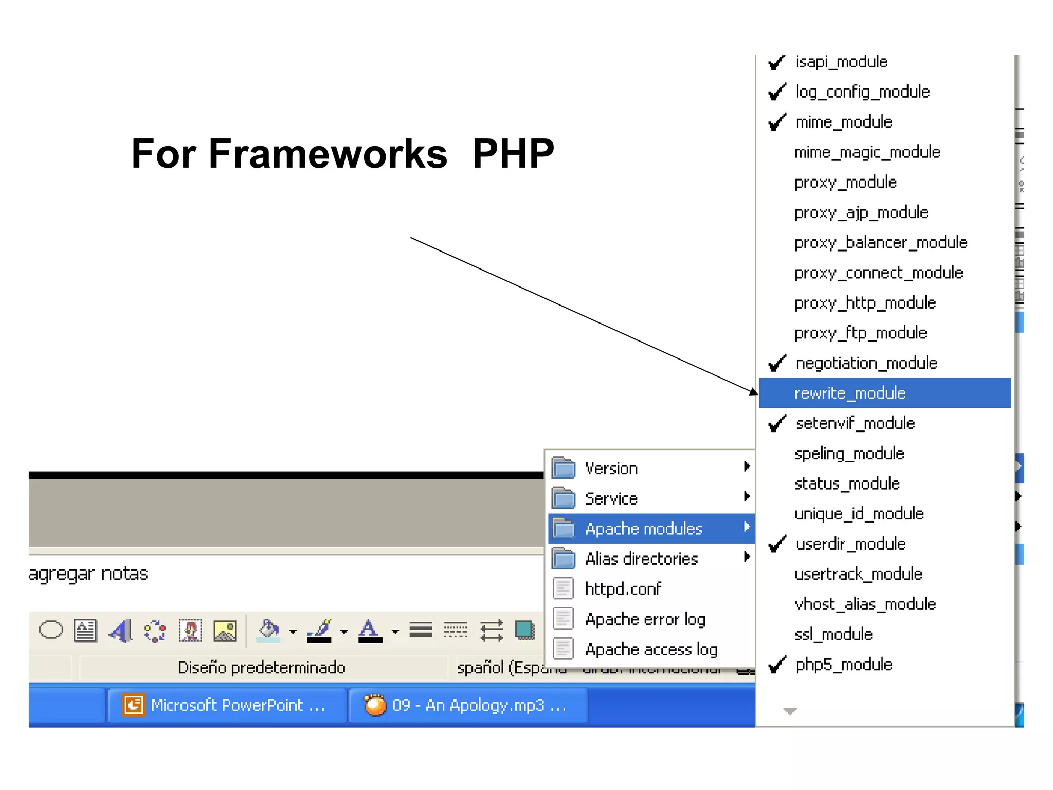Viewport: 1053px width, 790px height.
Task: Enable proxy_module in the list
Action: [885, 182]
